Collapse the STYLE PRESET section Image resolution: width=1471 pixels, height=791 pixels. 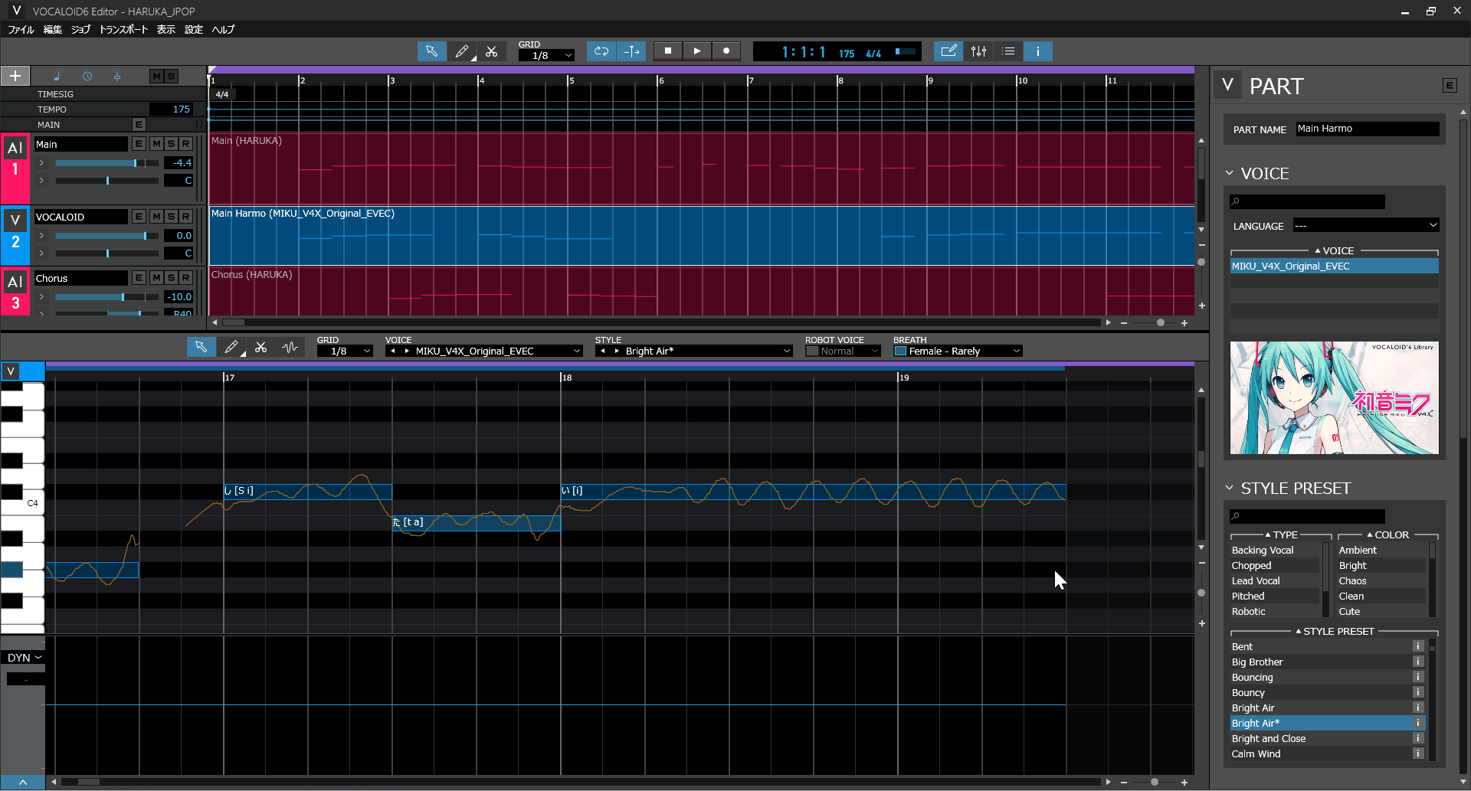pos(1229,488)
